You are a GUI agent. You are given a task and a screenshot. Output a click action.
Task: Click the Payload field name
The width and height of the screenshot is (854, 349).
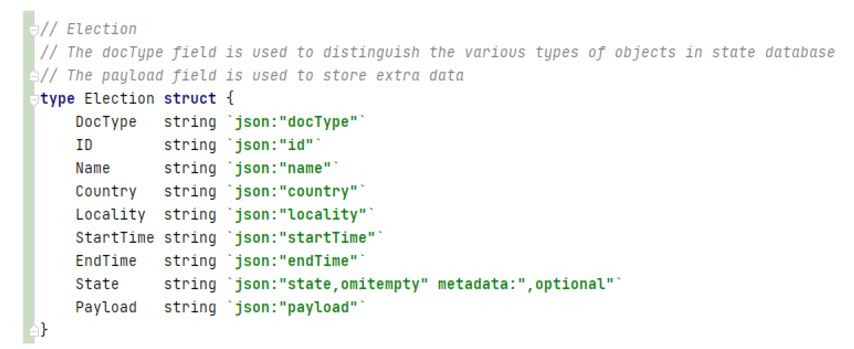click(106, 307)
